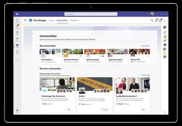The height and width of the screenshot is (126, 182).
Task: Open settings ellipsis in Teams title bar
Action: 148,14
